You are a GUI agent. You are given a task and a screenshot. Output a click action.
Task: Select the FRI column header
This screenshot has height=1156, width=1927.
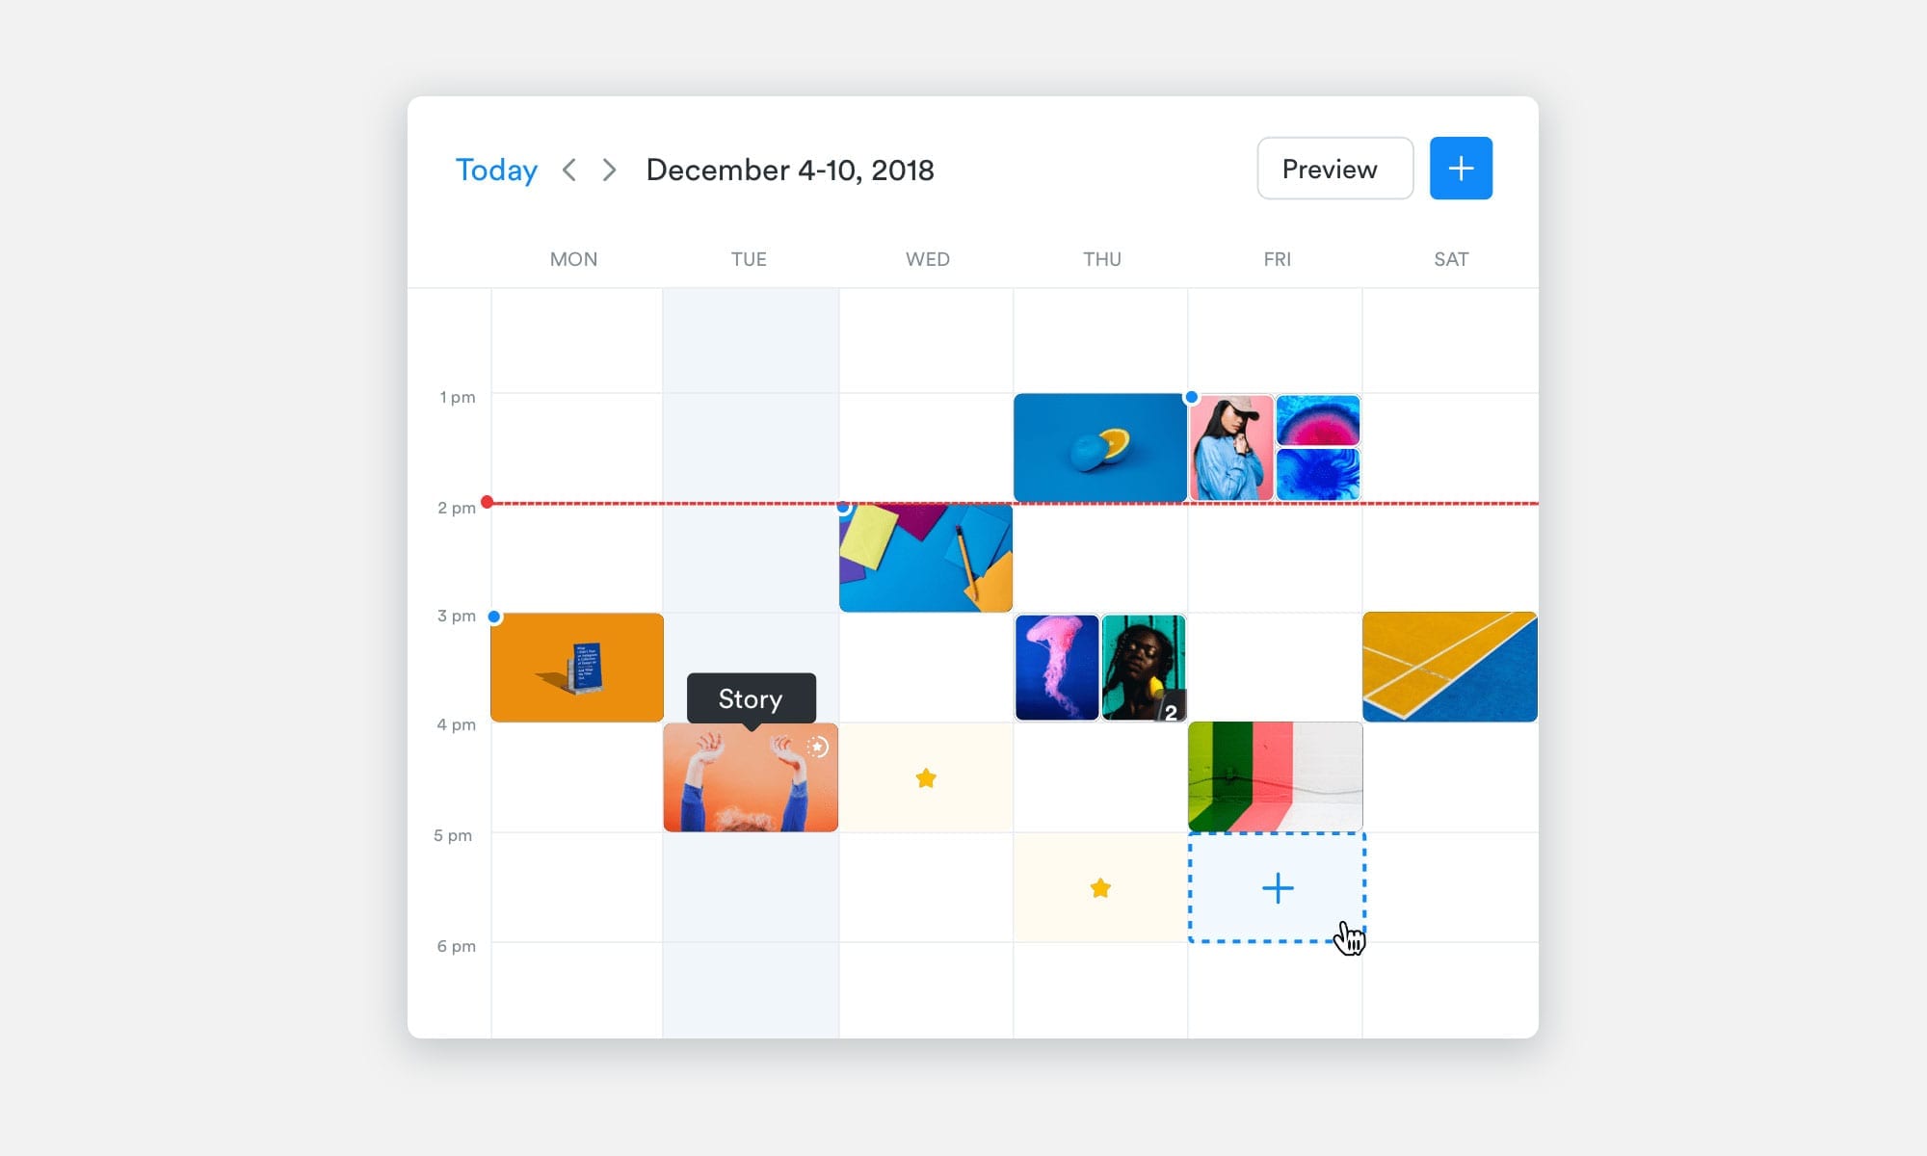click(x=1276, y=259)
